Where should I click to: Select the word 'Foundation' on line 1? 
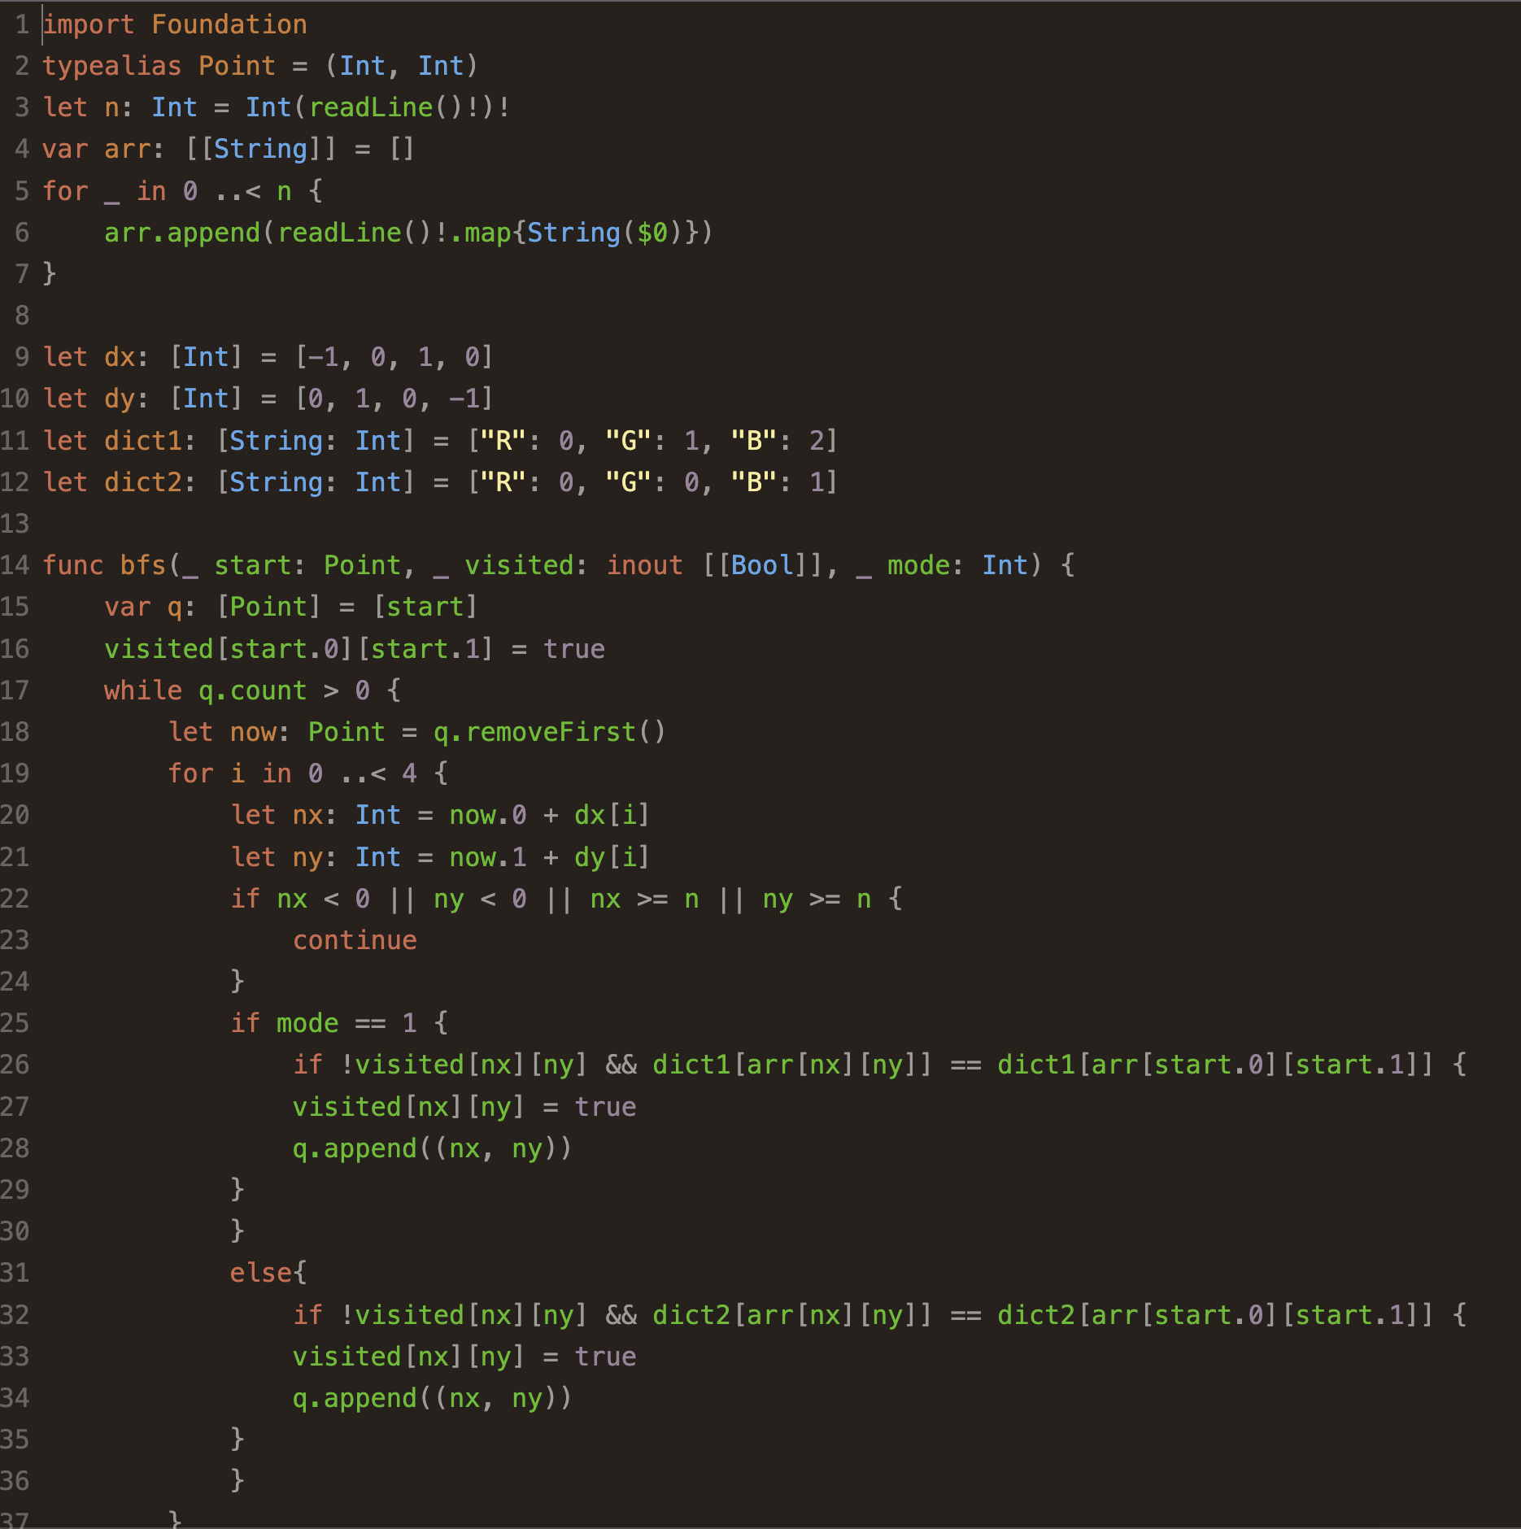[229, 24]
